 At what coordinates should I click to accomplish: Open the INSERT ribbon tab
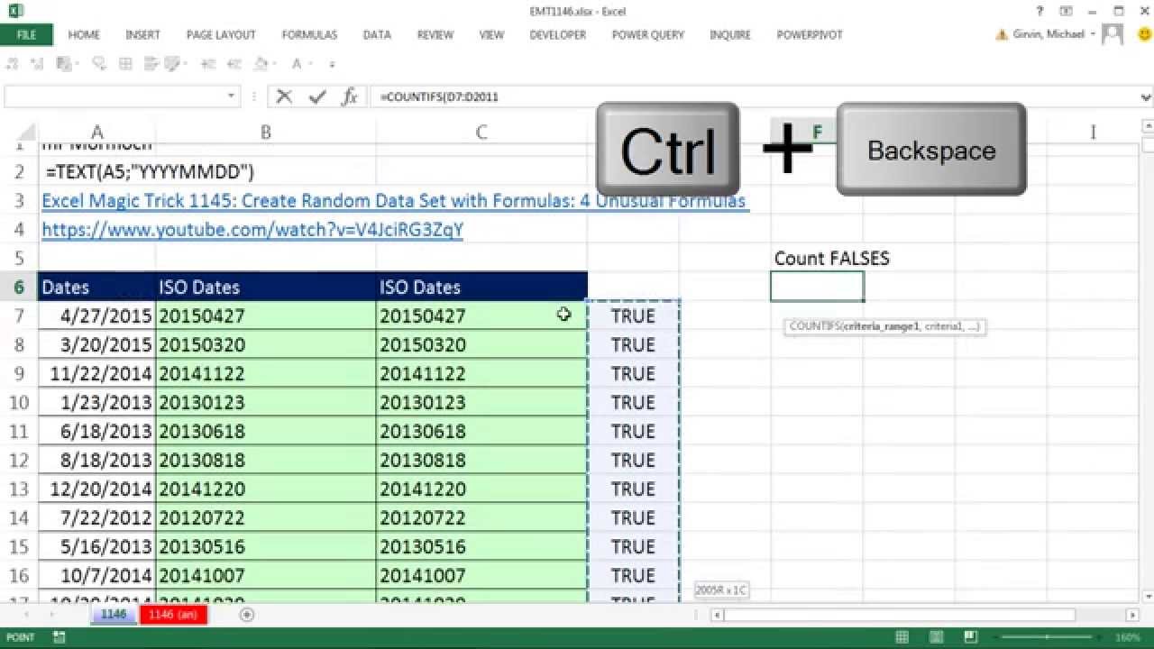point(142,34)
